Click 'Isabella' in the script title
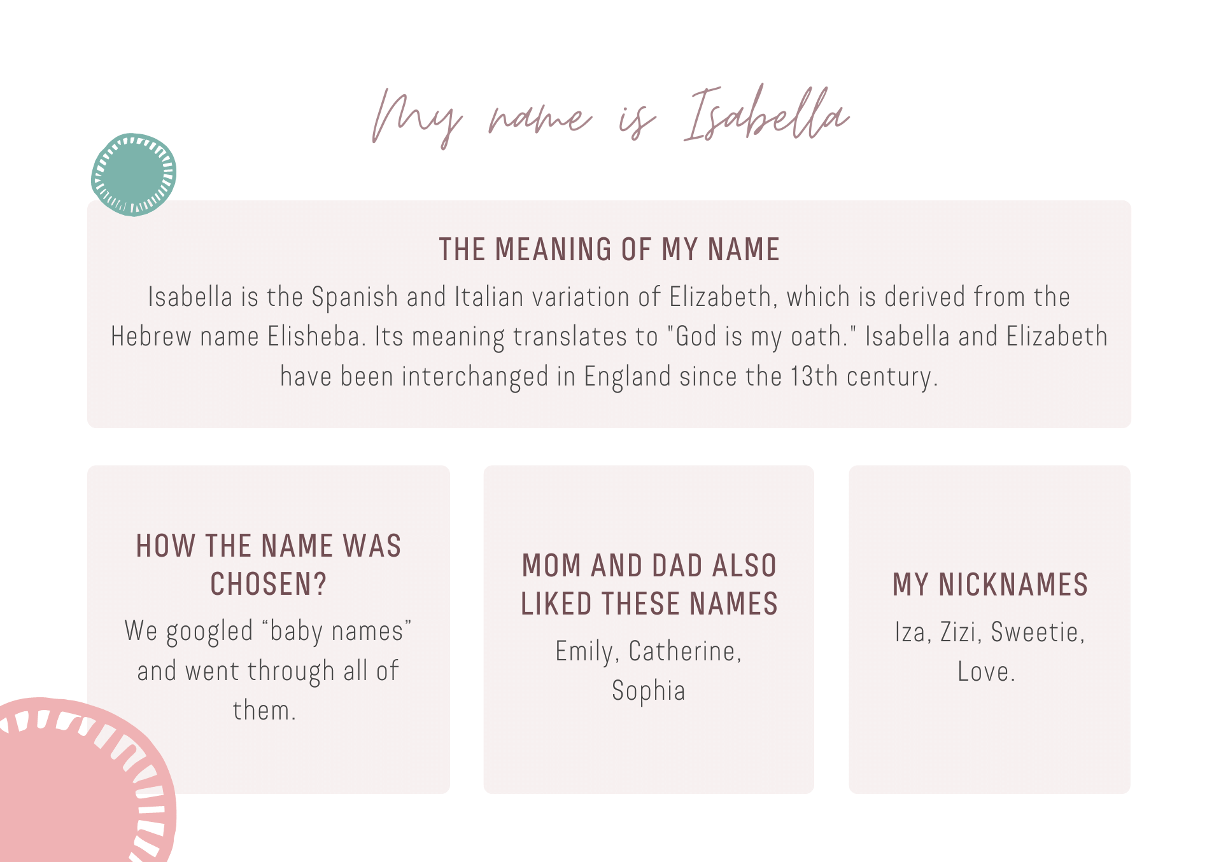This screenshot has width=1214, height=862. pos(766,115)
